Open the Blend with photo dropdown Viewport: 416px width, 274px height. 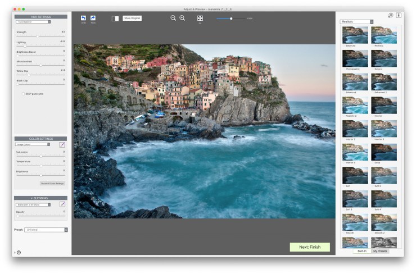33,205
